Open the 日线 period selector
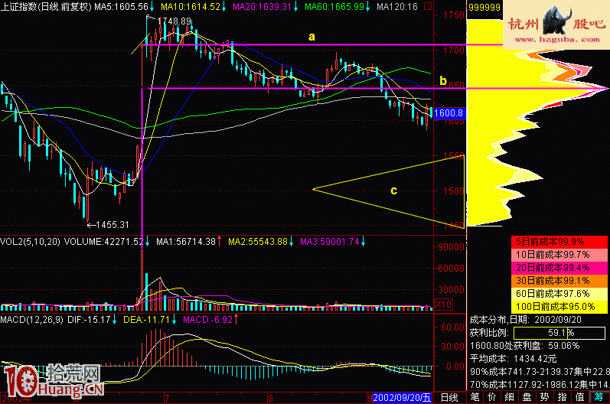610x404 pixels. tap(449, 397)
